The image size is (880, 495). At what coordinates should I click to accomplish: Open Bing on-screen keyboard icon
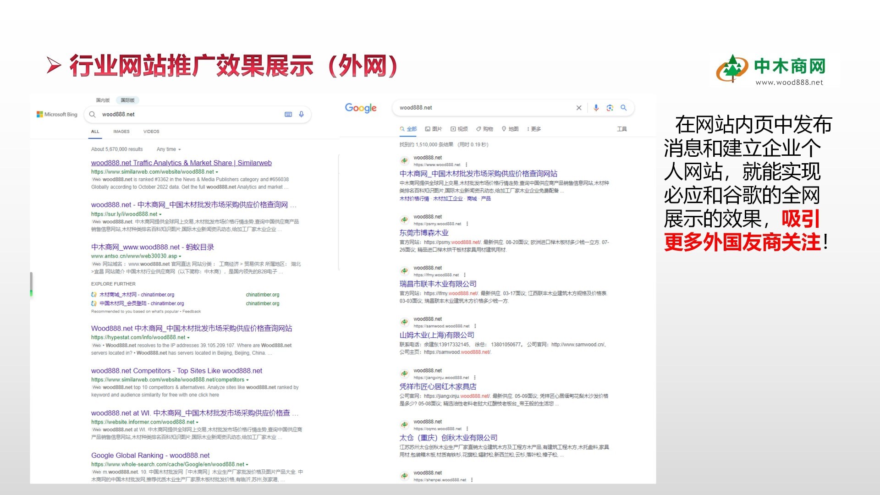pyautogui.click(x=288, y=115)
